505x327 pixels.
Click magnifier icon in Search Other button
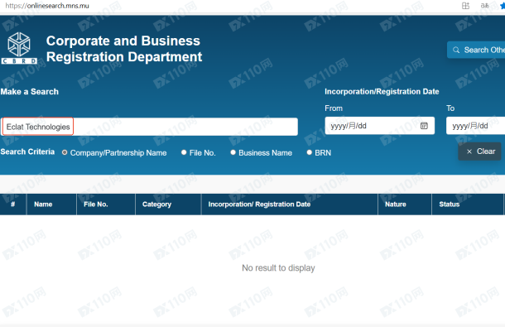coord(456,50)
